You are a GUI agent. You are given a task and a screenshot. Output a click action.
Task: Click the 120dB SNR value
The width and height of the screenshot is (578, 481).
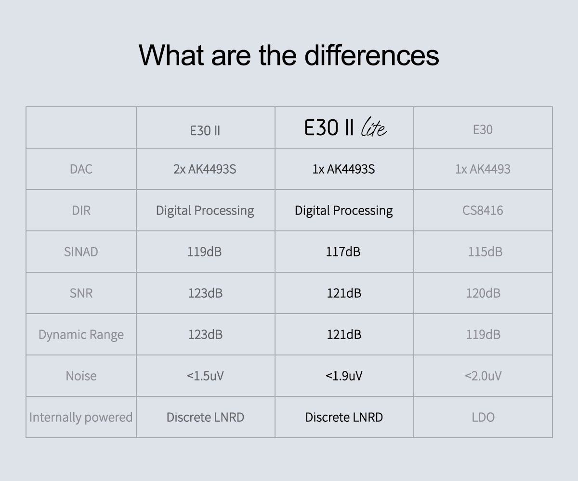tap(483, 293)
